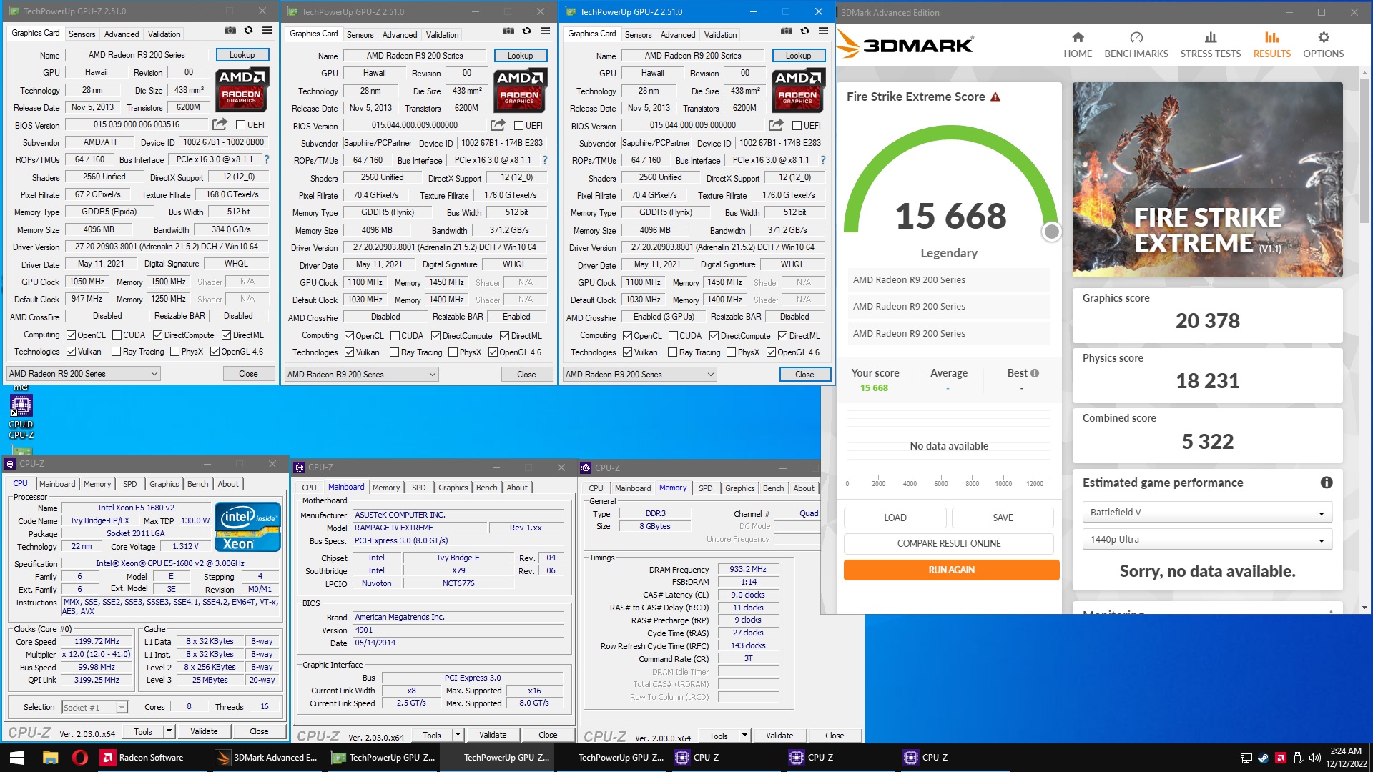The image size is (1373, 772).
Task: Open the 1440p Ultra resolution dropdown
Action: (x=1206, y=540)
